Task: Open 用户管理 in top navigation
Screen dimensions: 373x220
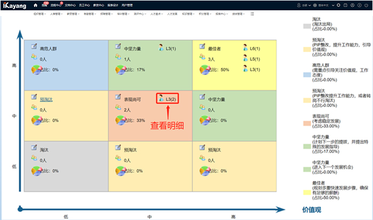Action: pos(125,5)
